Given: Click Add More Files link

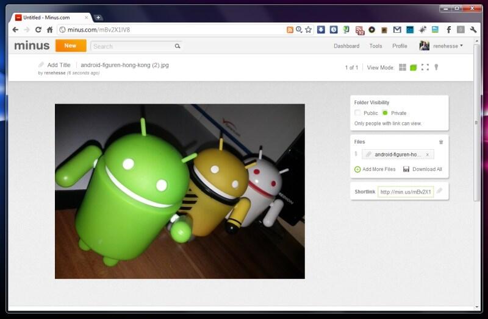Looking at the screenshot, I should click(x=375, y=169).
